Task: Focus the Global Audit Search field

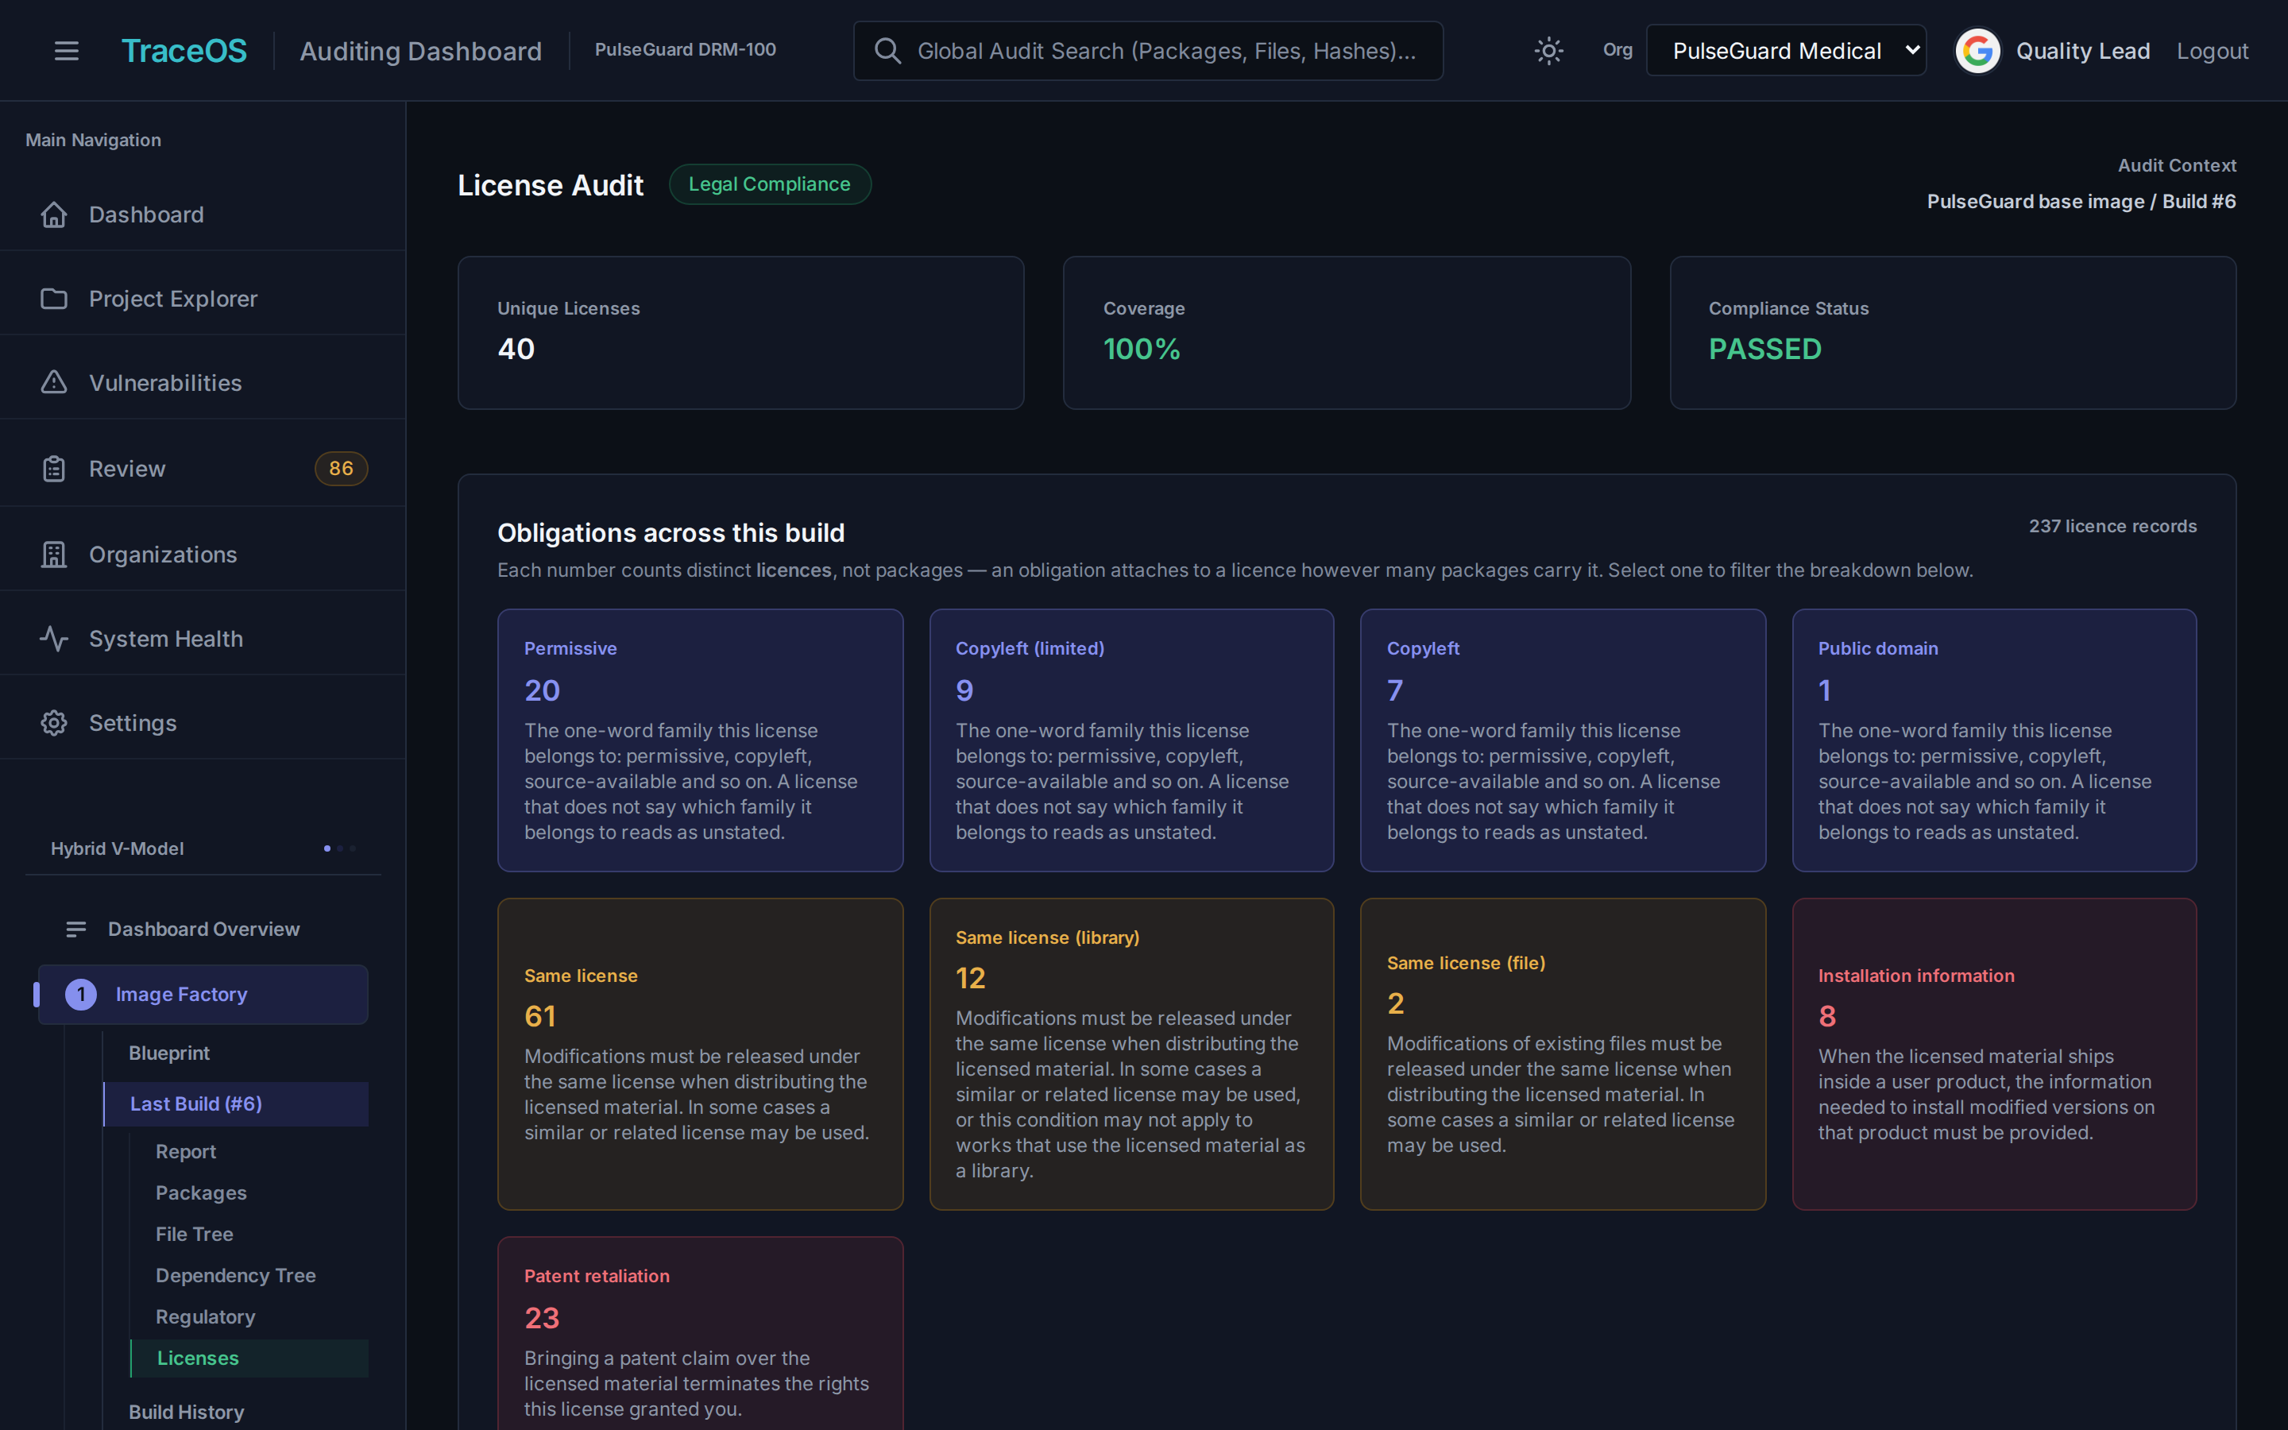Action: pos(1148,51)
